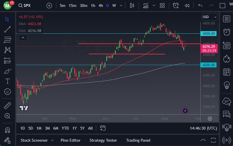Open the economic calendar in right sidebar
The image size is (233, 146).
click(x=227, y=72)
